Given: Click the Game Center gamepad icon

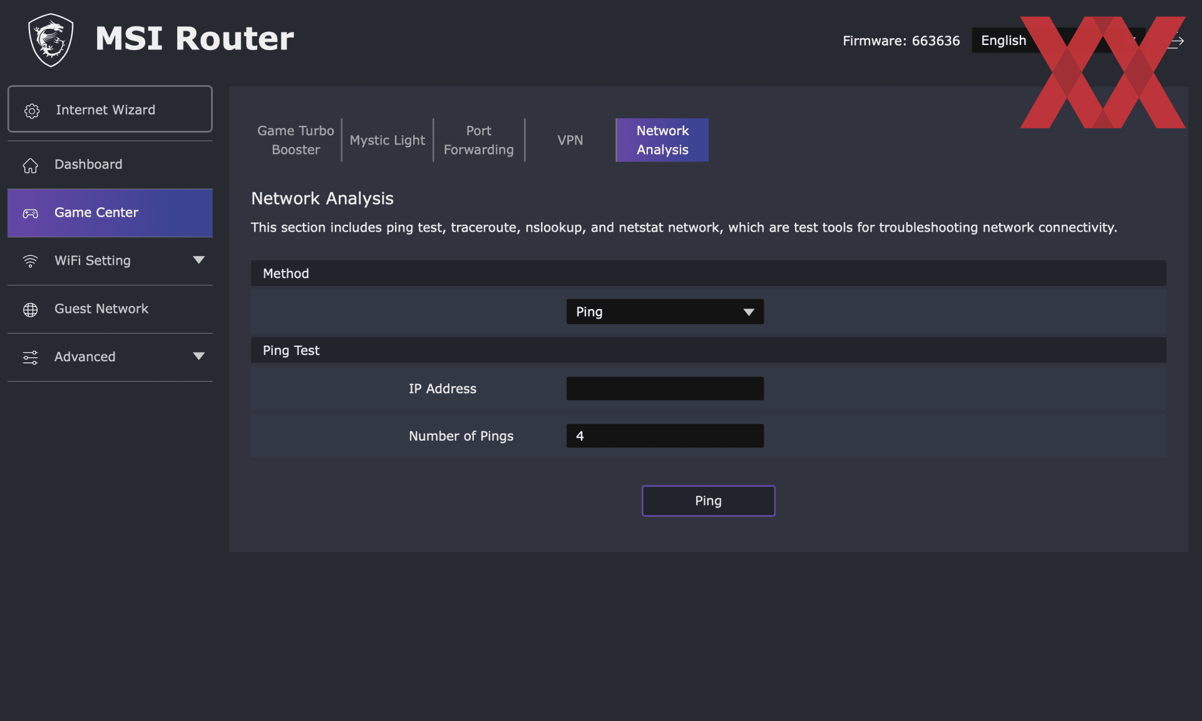Looking at the screenshot, I should point(30,213).
